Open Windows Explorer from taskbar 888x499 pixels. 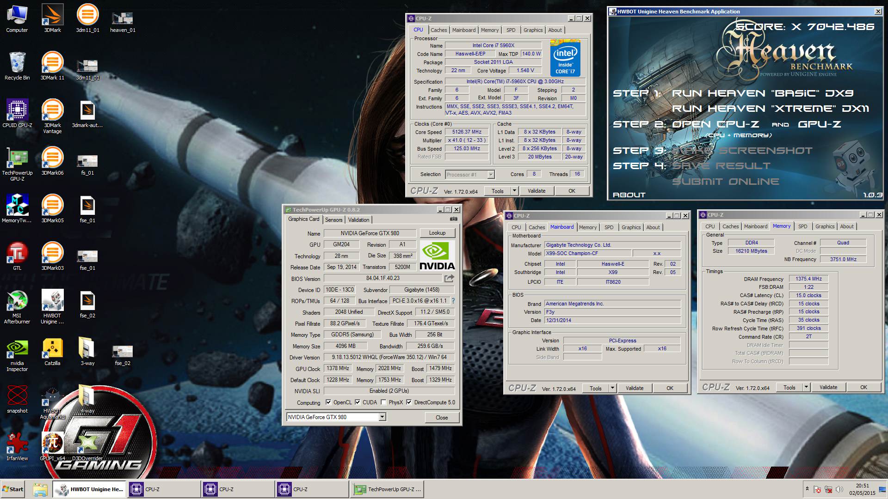point(40,489)
